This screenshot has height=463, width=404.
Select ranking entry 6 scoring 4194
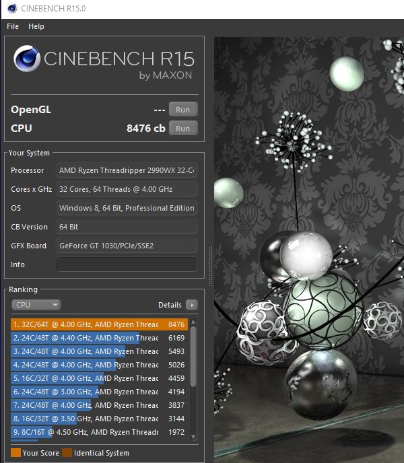point(99,392)
